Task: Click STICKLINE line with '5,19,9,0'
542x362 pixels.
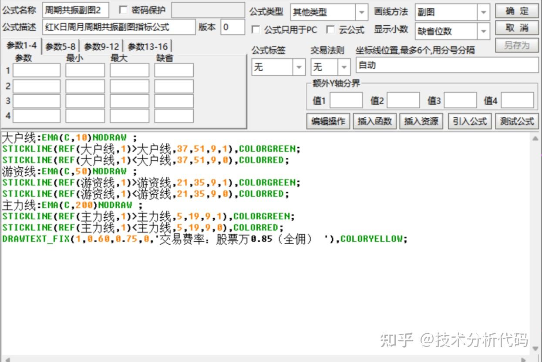Action: click(x=142, y=228)
